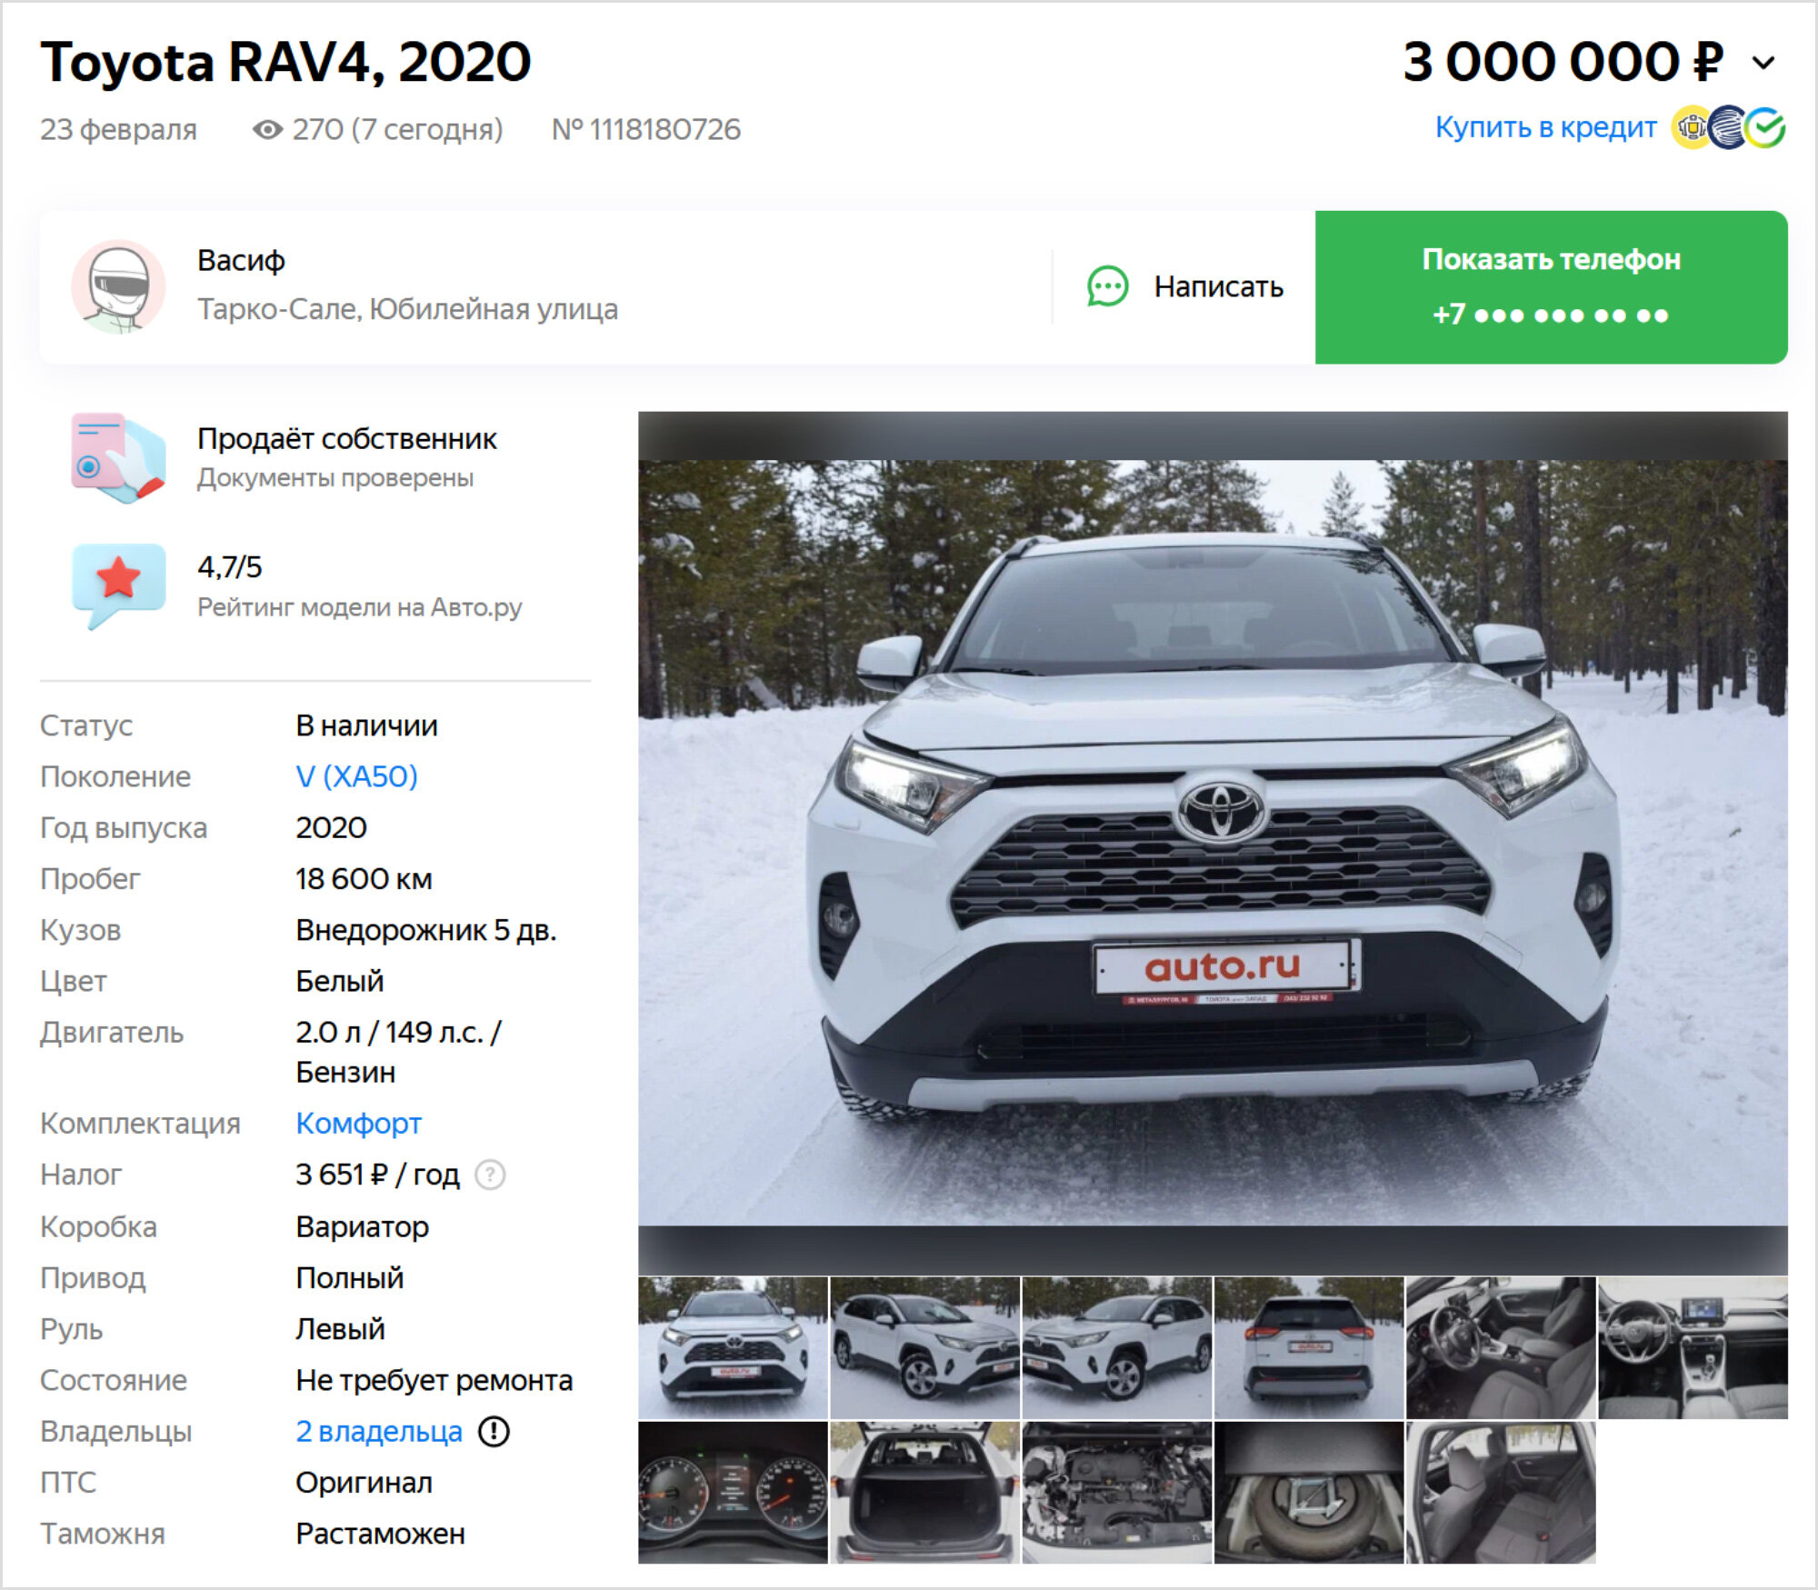Open the 'Комфорт' trim level link
This screenshot has width=1818, height=1590.
[x=358, y=1124]
